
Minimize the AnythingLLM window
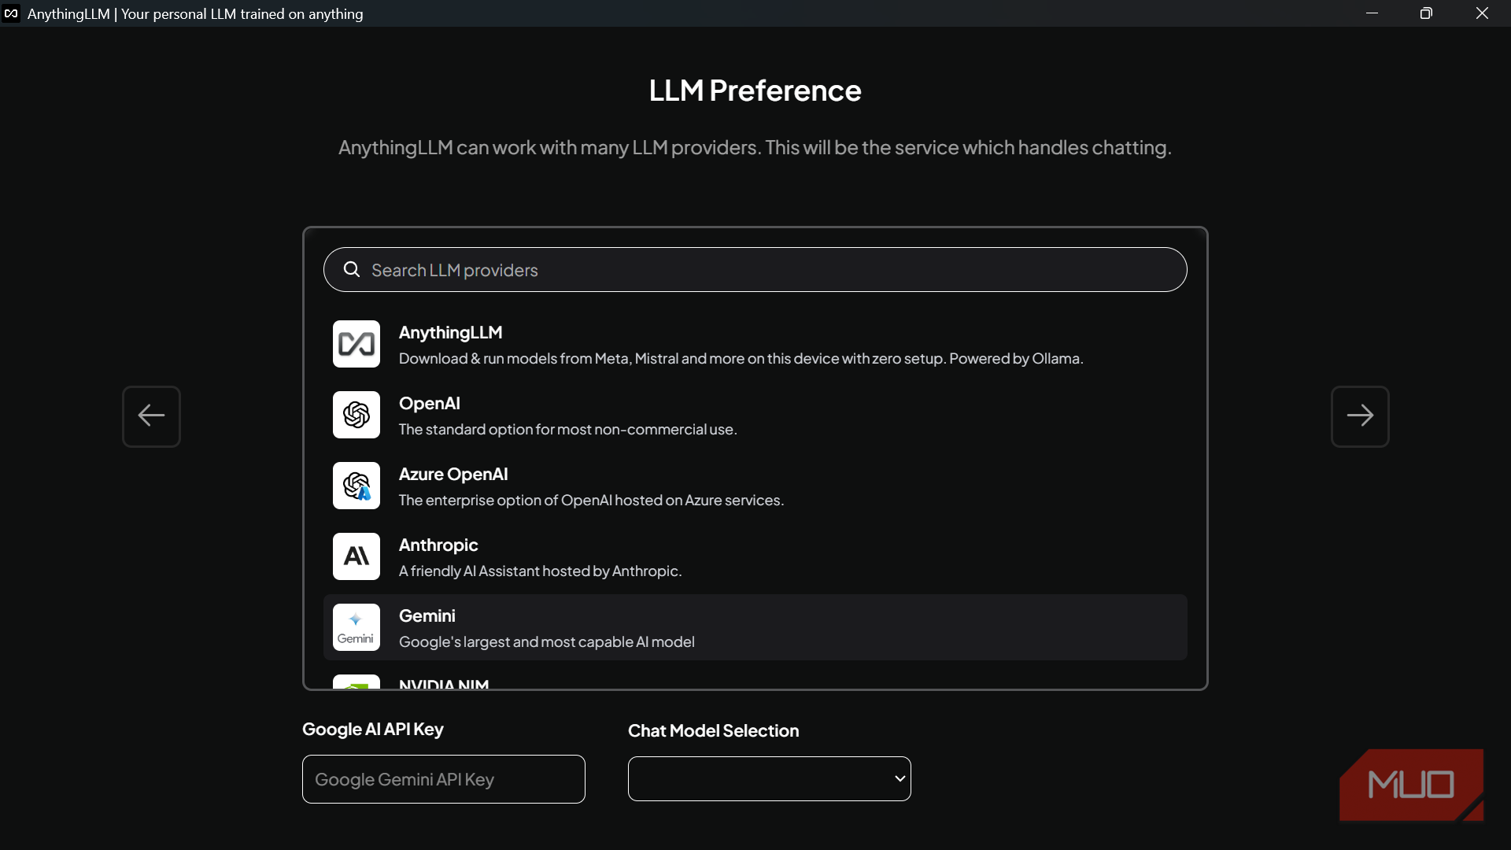click(1372, 13)
